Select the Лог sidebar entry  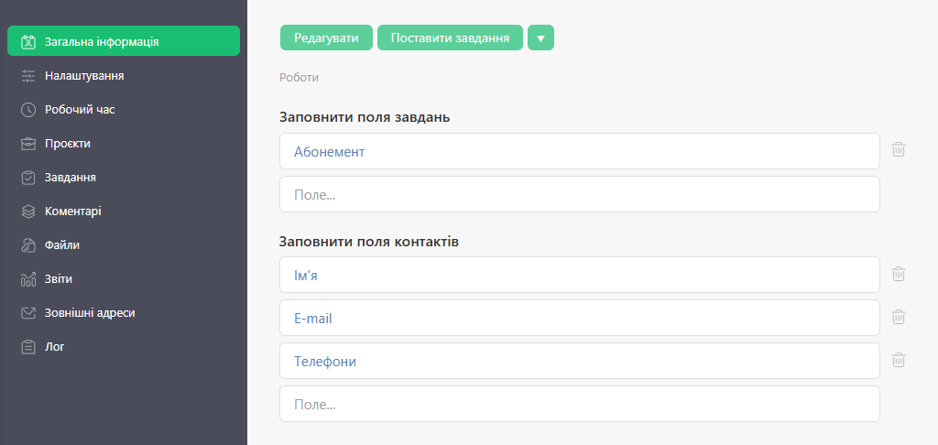pos(55,347)
